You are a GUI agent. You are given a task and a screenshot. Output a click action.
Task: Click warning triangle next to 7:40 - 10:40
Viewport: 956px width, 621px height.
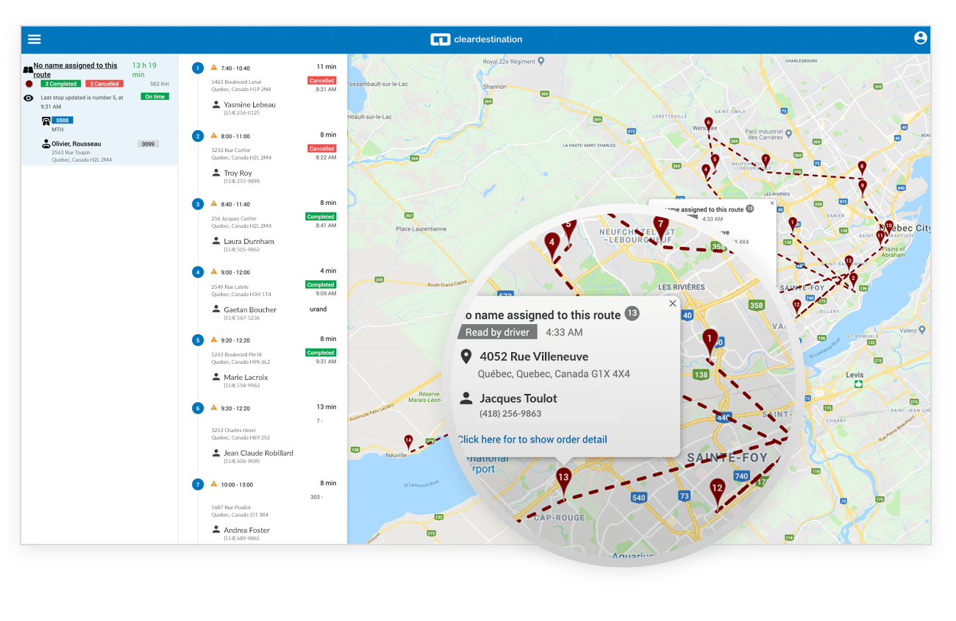coord(214,68)
